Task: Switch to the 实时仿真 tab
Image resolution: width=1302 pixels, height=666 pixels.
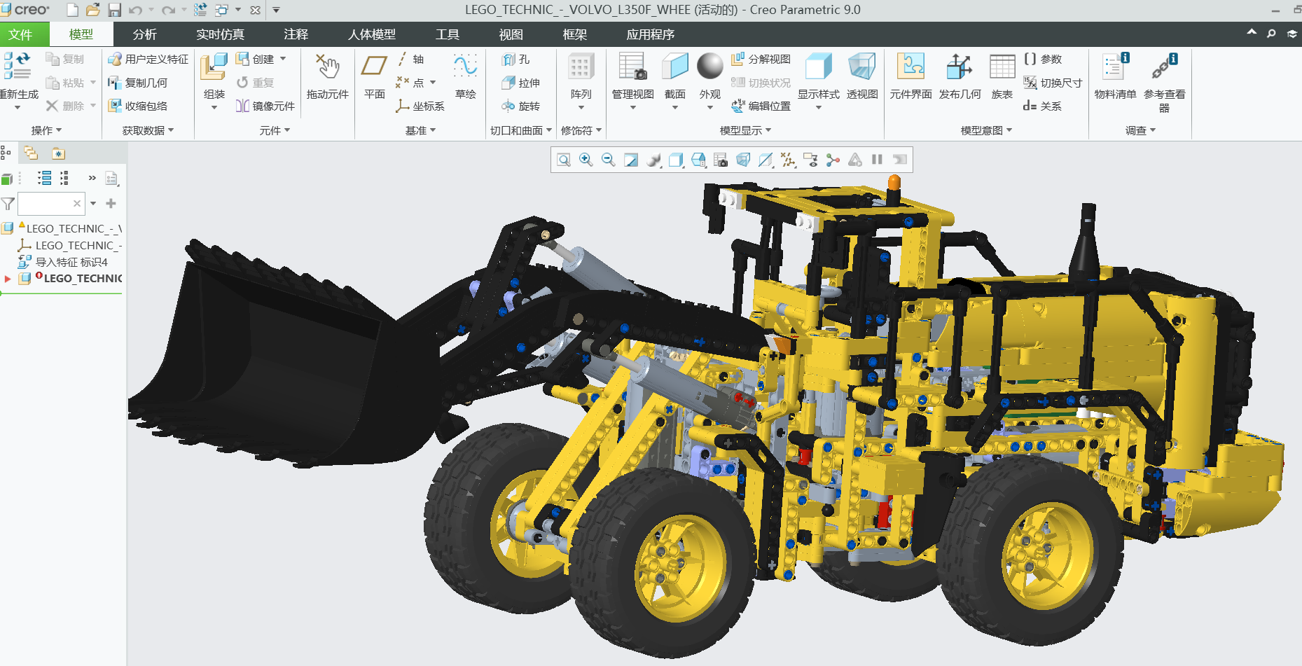Action: pyautogui.click(x=220, y=34)
